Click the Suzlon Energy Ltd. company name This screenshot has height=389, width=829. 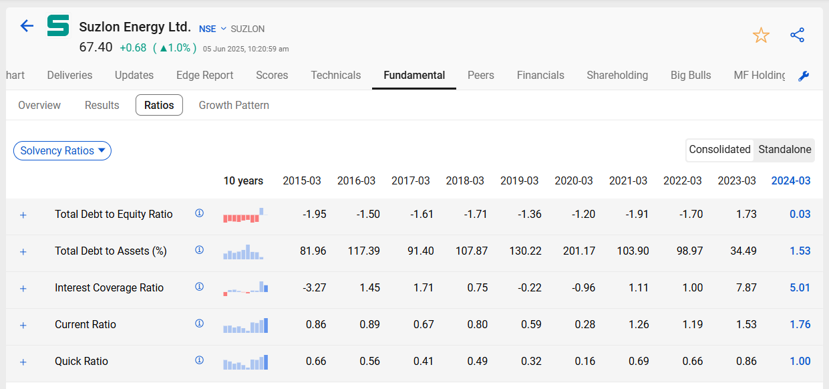(135, 27)
